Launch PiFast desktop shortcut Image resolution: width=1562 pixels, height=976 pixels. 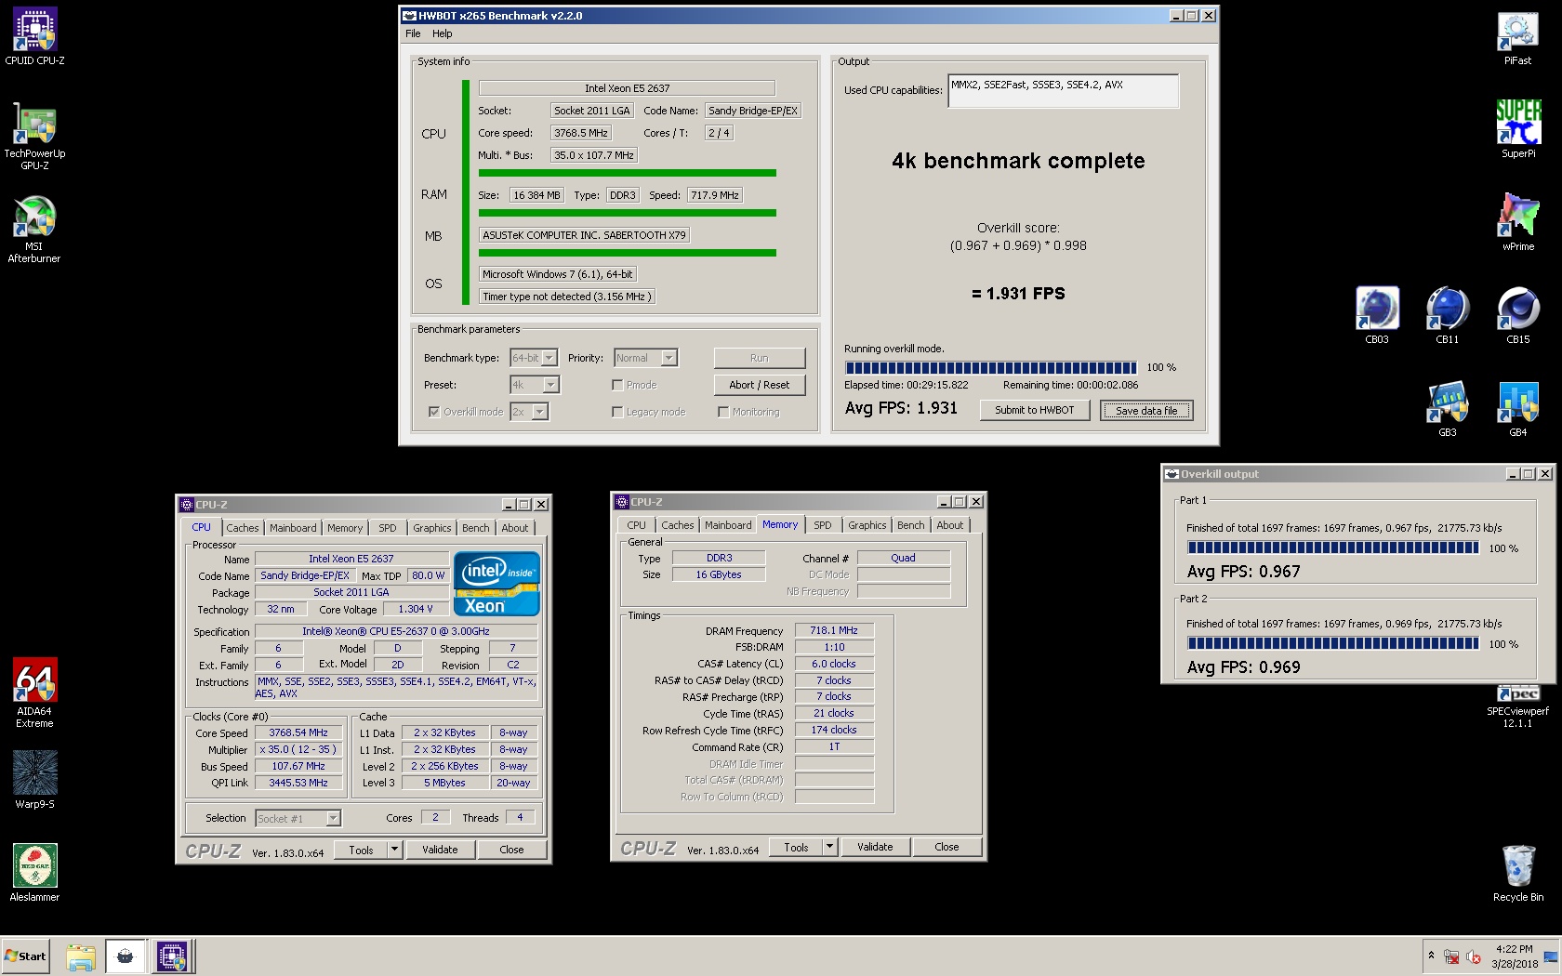pos(1517,37)
